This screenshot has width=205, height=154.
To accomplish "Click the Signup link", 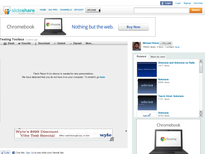I will (187, 3).
